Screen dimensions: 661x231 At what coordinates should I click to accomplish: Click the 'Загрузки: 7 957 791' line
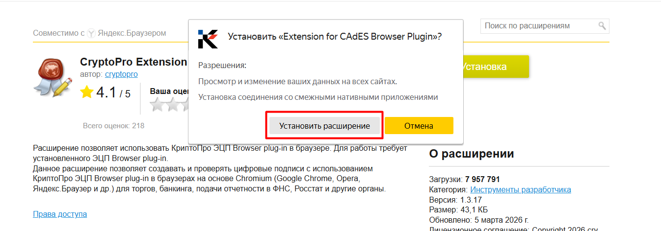click(464, 179)
